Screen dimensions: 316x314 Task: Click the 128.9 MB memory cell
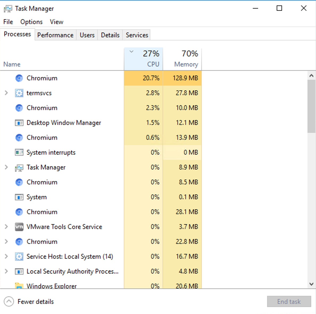click(x=182, y=78)
